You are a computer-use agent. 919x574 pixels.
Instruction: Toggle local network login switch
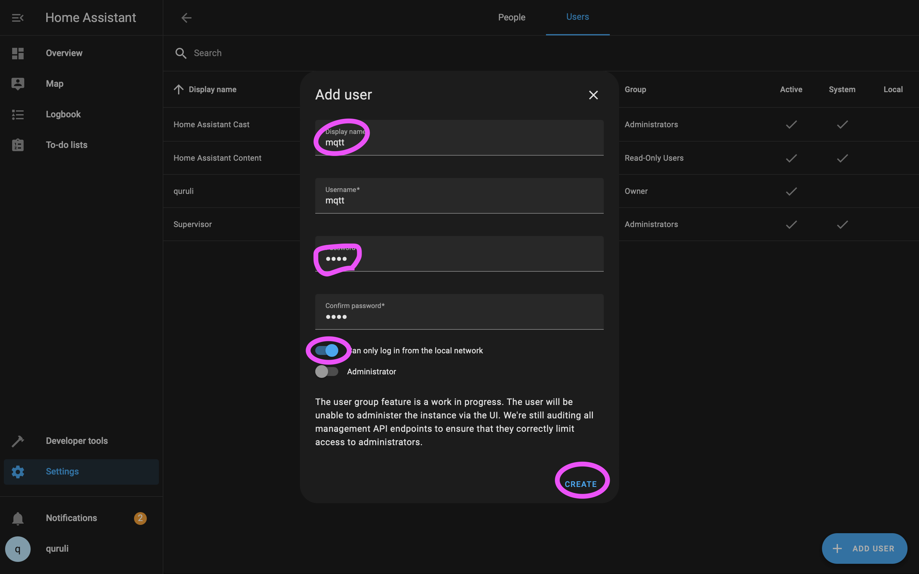click(x=326, y=350)
